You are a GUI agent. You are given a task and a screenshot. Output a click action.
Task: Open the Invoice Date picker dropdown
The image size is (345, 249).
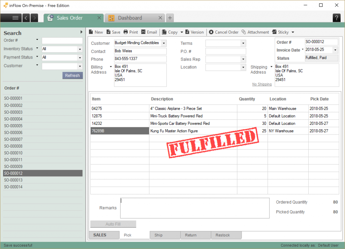335,50
